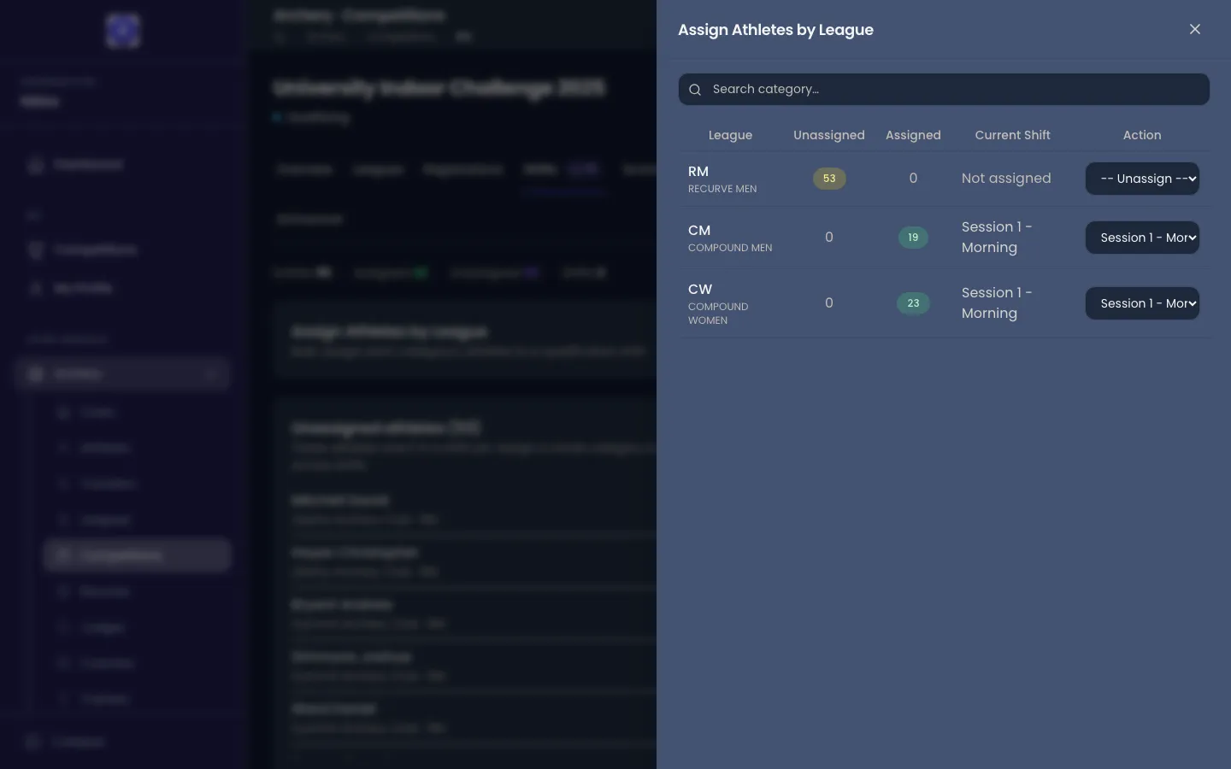Click the magnifier icon in search box

(x=695, y=90)
